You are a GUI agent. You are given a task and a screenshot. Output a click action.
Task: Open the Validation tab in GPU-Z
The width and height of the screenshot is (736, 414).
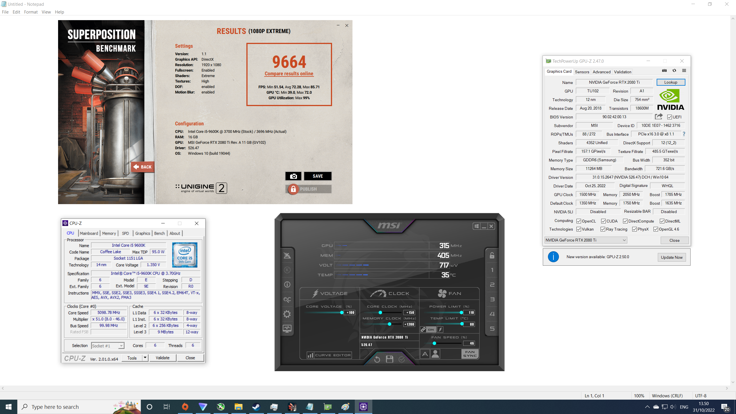tap(622, 72)
